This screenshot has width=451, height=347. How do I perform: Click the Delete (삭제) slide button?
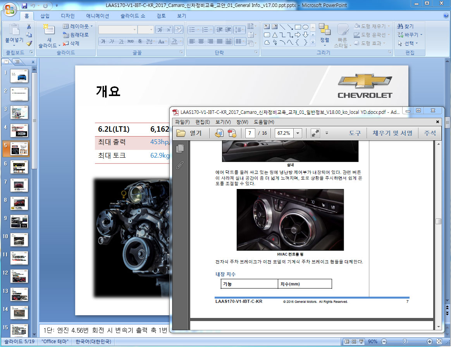[71, 43]
